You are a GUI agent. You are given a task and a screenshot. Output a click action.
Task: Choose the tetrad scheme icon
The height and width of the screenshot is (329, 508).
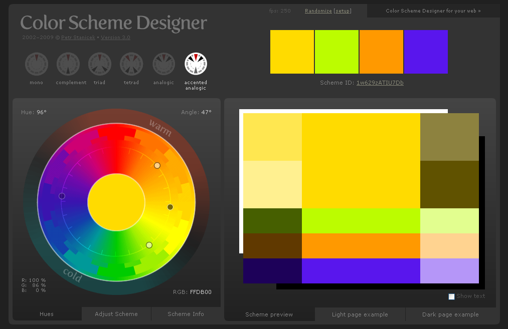tap(131, 64)
